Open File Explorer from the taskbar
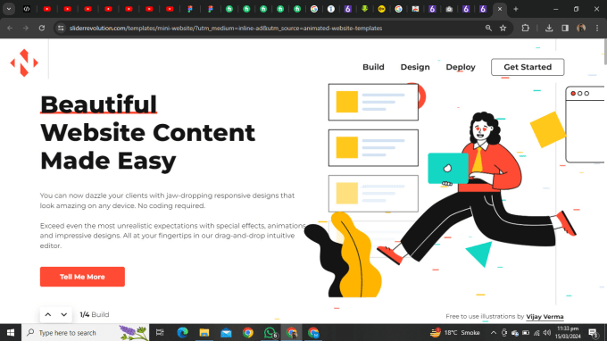This screenshot has width=607, height=341. click(x=204, y=332)
